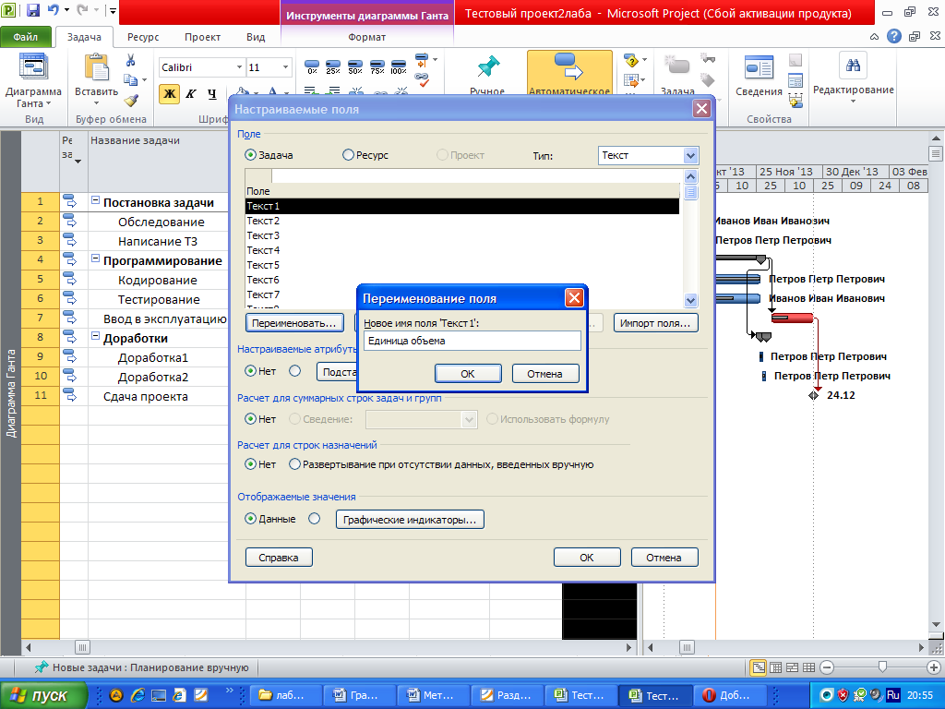Mark task 25% complete
945x709 pixels.
tap(332, 66)
